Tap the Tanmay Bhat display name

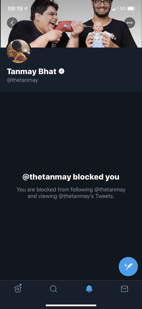coord(32,71)
